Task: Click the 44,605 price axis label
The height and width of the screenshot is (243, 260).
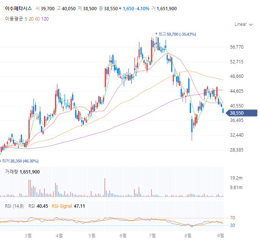Action: (x=236, y=91)
